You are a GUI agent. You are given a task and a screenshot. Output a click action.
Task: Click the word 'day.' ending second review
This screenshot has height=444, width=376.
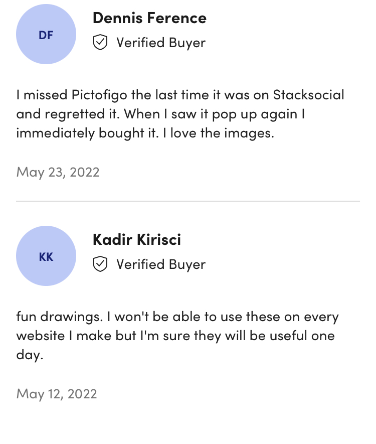pos(30,355)
